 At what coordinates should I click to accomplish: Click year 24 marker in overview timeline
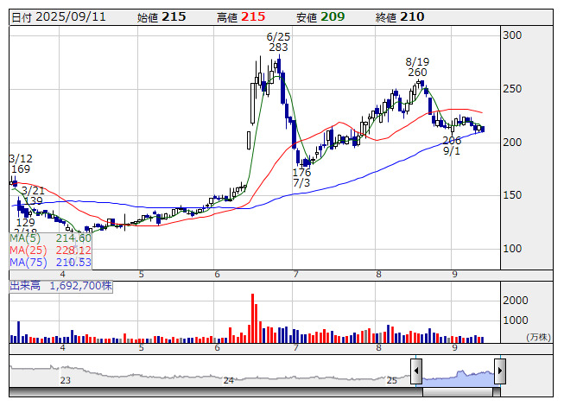point(229,380)
